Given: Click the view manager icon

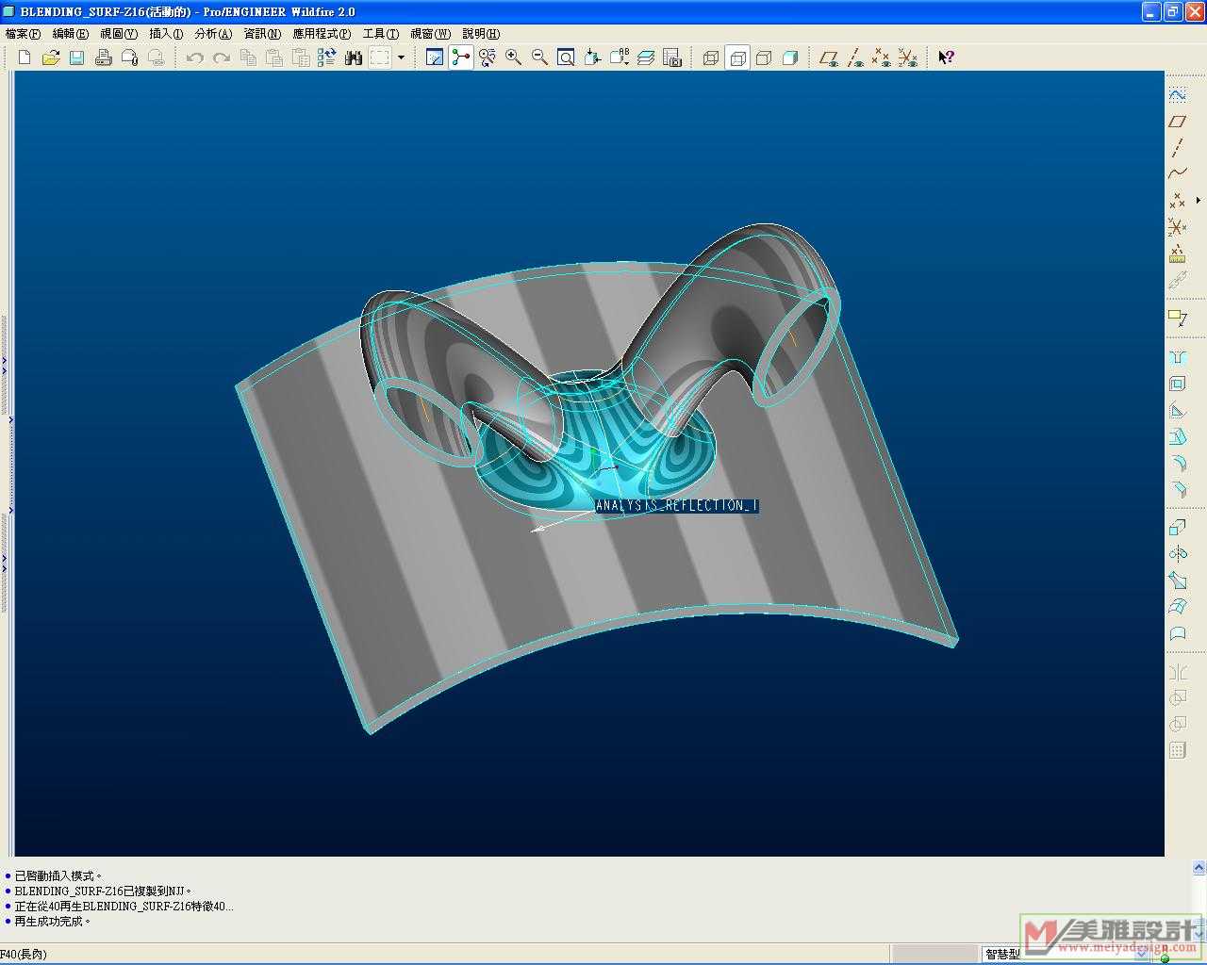Looking at the screenshot, I should [672, 57].
